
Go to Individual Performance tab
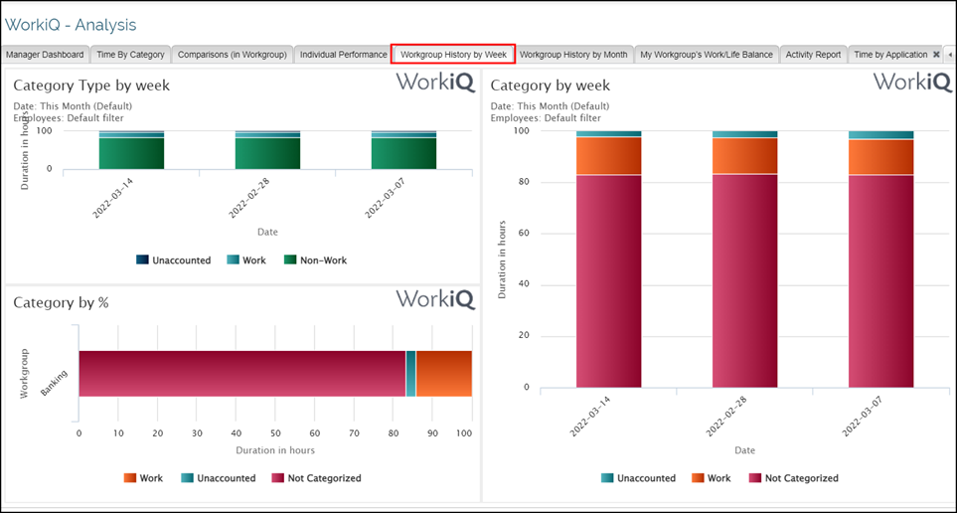pos(343,55)
